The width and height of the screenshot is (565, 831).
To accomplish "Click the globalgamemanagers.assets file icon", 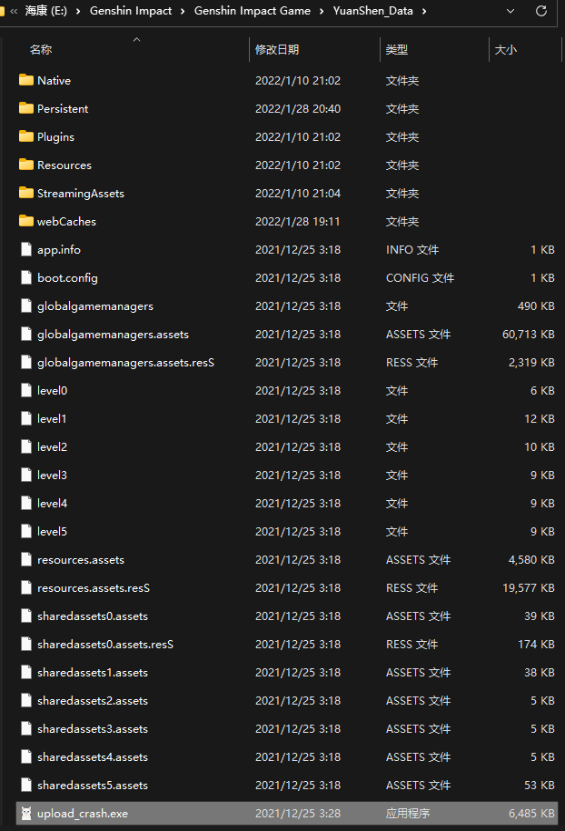I will coord(26,334).
